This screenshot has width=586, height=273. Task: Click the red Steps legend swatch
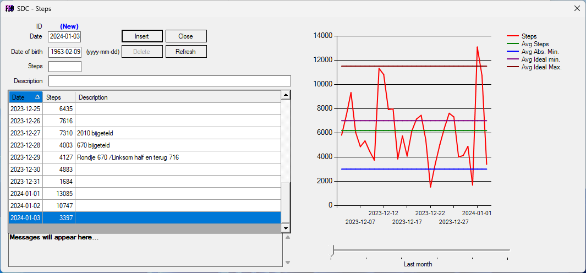[513, 36]
